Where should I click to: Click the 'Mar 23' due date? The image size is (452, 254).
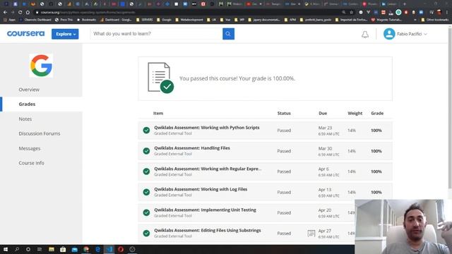(325, 128)
